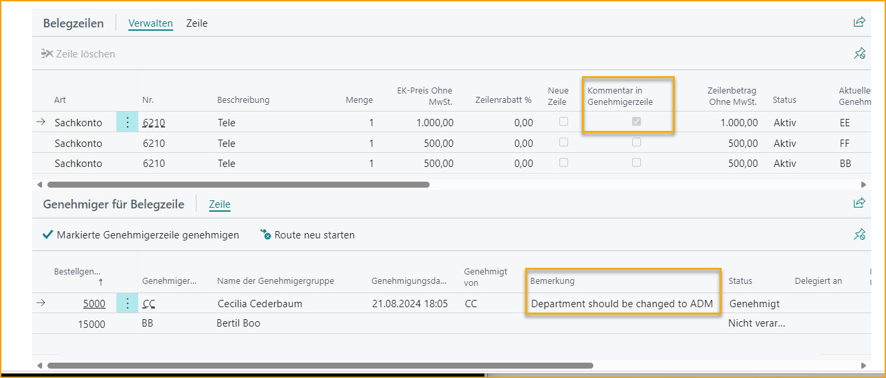Click Beschreibung column header
The height and width of the screenshot is (378, 886).
point(243,100)
